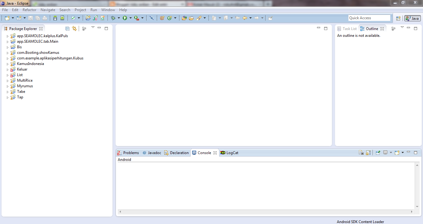Click the Quick Access search field

(x=369, y=18)
